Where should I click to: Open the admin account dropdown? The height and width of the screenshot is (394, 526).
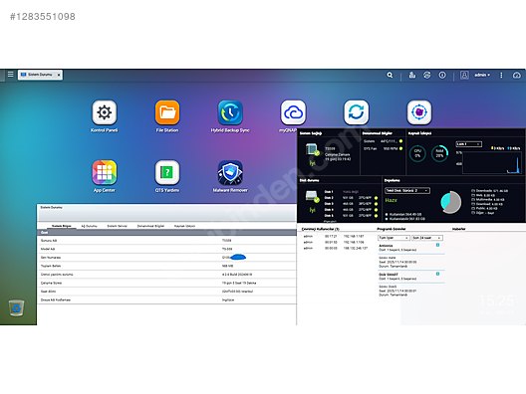pyautogui.click(x=482, y=75)
